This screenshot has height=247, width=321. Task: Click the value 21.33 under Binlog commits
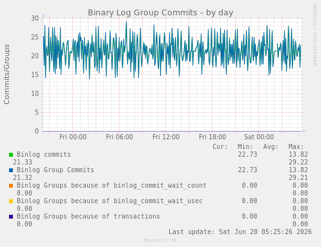[23, 163]
